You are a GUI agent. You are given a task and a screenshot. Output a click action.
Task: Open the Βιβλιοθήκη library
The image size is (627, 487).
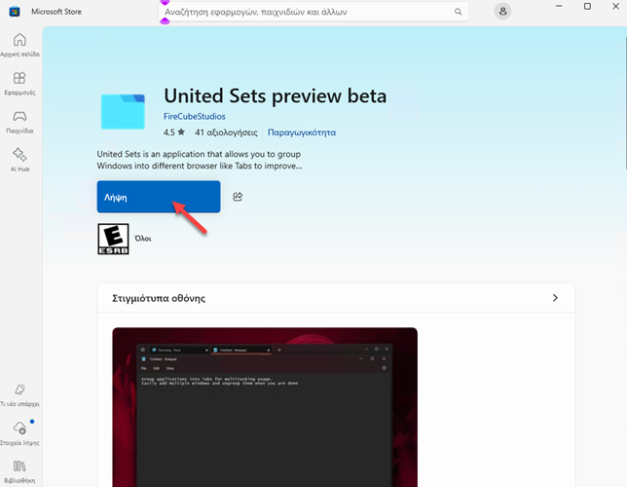[19, 471]
